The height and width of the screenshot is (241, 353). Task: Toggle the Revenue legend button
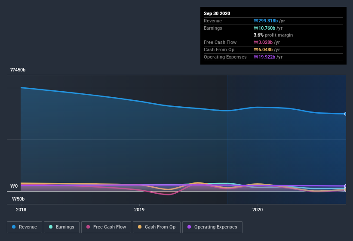[25, 227]
